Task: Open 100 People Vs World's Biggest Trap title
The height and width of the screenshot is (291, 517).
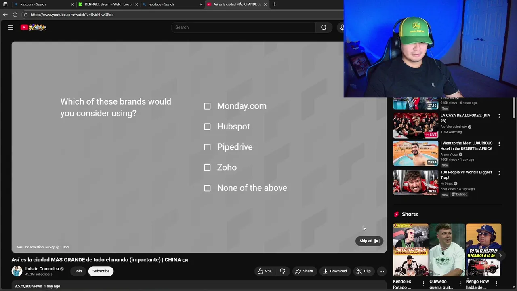Action: pyautogui.click(x=467, y=175)
